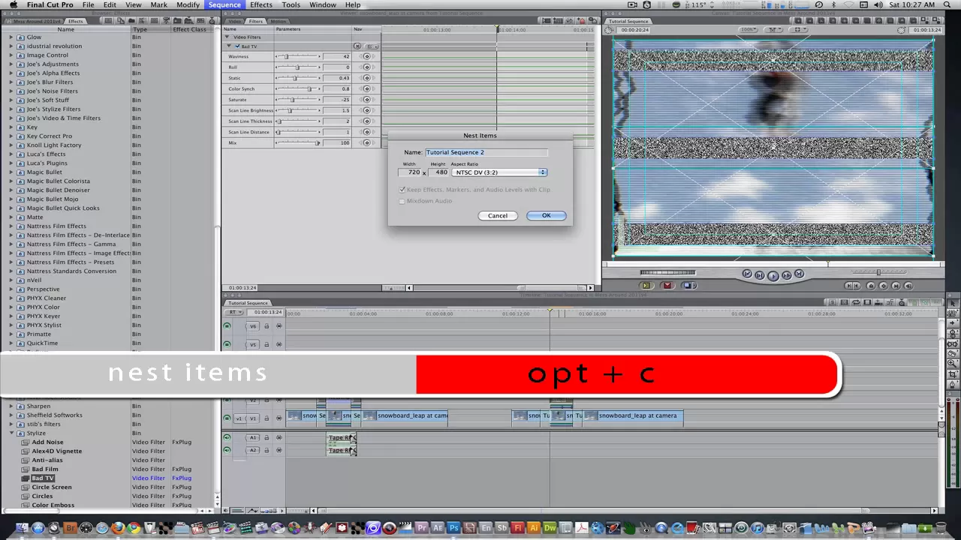Select the Bad TV video filter
Viewport: 961px width, 540px height.
pos(43,478)
